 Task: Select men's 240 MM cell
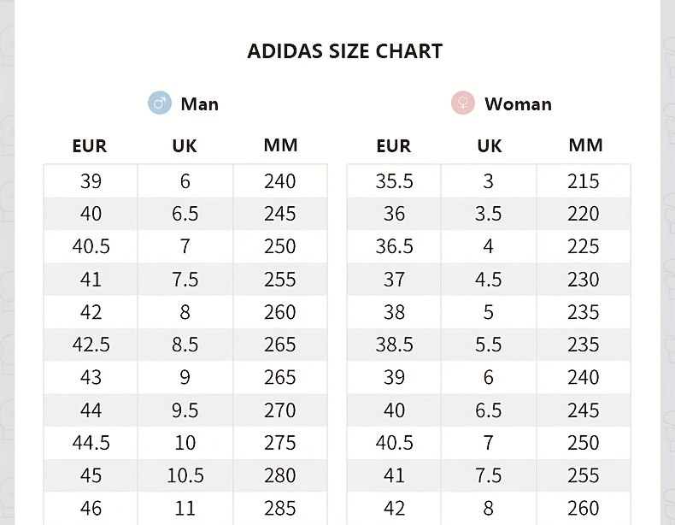[x=280, y=181]
